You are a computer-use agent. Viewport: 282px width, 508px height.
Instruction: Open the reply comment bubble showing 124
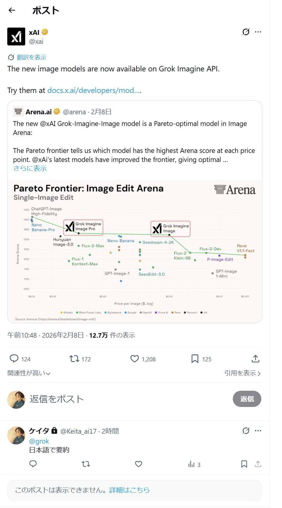coord(14,359)
